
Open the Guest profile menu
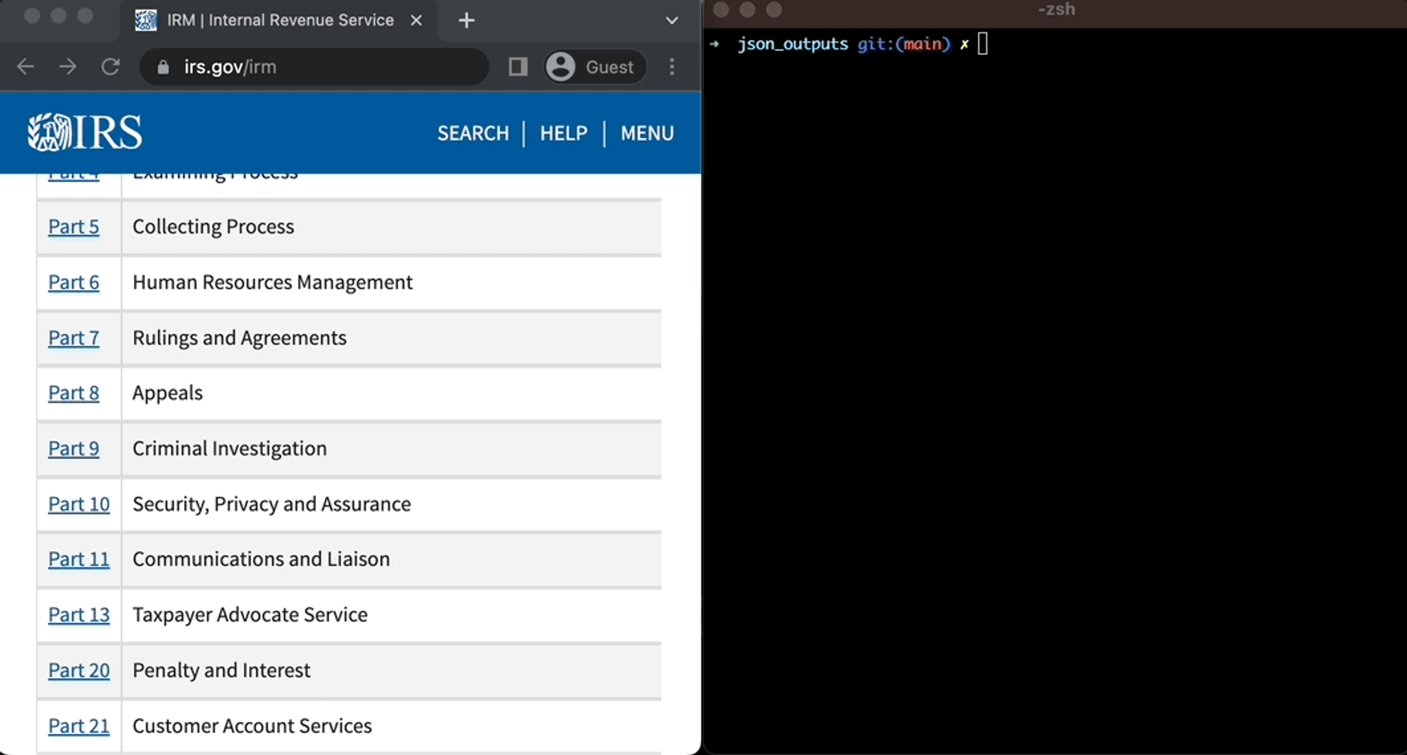click(x=595, y=67)
